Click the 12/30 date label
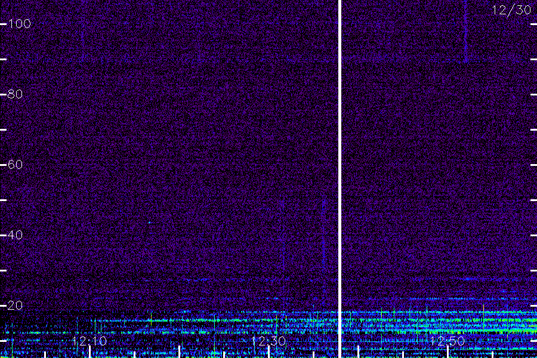This screenshot has width=537, height=358. coord(511,10)
